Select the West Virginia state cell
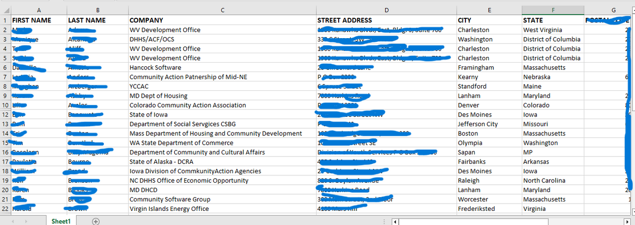This screenshot has height=225, width=635. [553, 30]
